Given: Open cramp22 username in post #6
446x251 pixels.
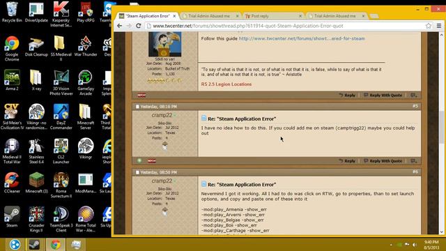Looking at the screenshot, I should [x=162, y=181].
